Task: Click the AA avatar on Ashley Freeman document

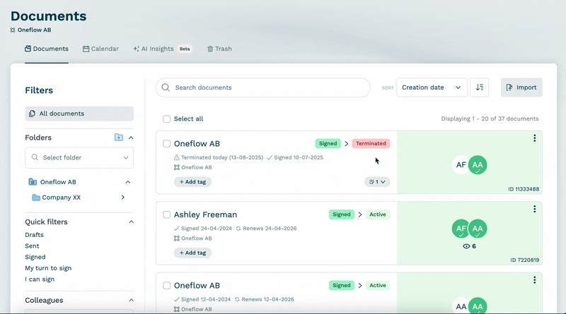Action: pos(478,229)
